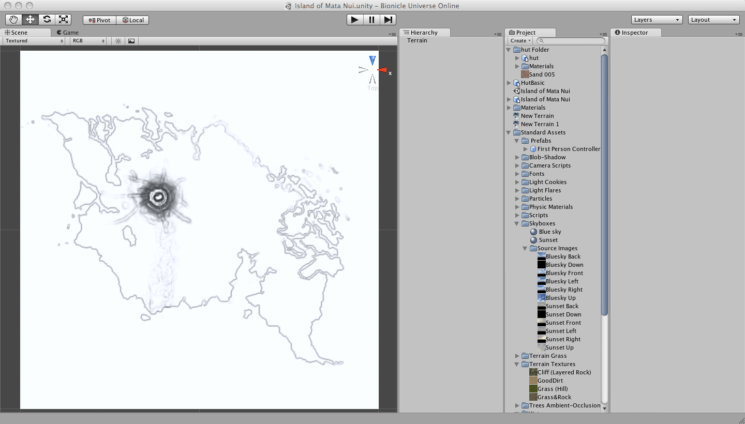This screenshot has width=745, height=424.
Task: Toggle the scene overlay image icon
Action: click(x=131, y=41)
